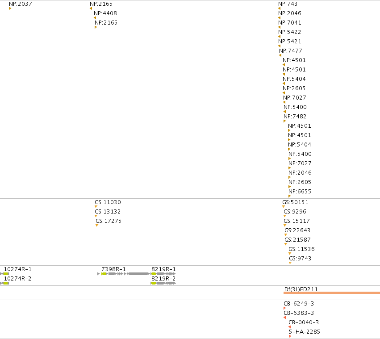
Task: Click the NP:743 insertion label
Action: [288, 4]
